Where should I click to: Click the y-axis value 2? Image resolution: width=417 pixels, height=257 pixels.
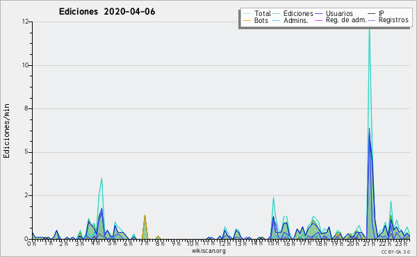pyautogui.click(x=26, y=195)
